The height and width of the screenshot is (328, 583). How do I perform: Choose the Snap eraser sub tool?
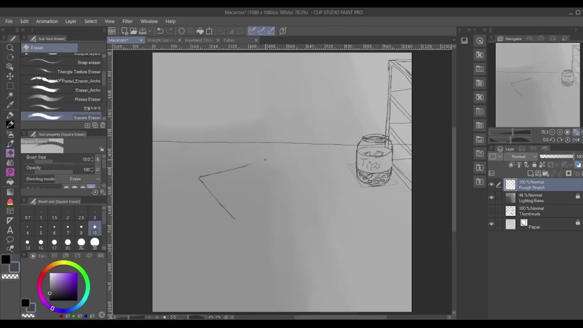pos(61,62)
